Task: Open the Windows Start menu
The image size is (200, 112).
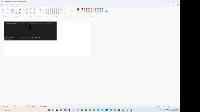Action: 49,110
